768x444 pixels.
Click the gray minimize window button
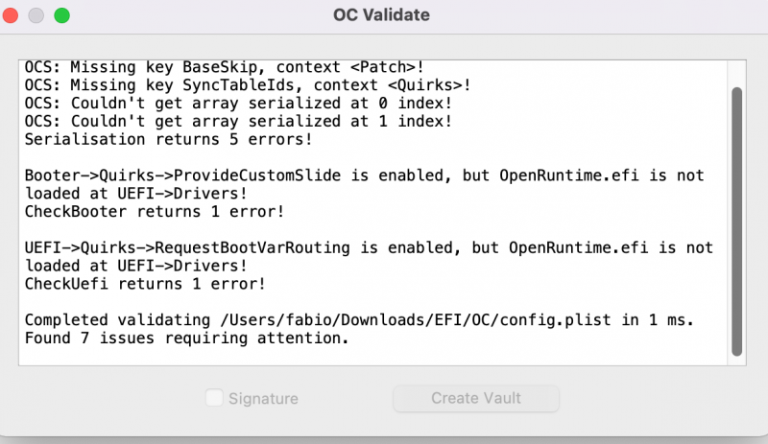36,15
